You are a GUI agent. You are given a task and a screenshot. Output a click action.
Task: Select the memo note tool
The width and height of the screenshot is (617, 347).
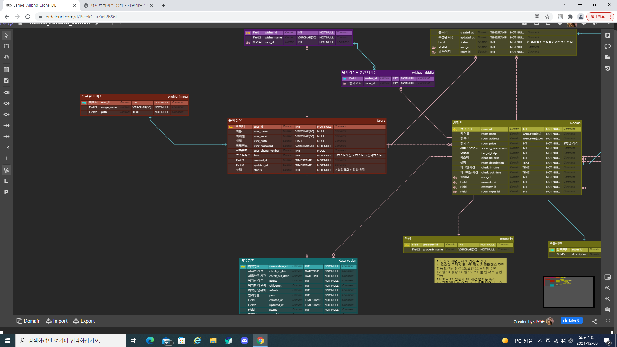(x=6, y=80)
